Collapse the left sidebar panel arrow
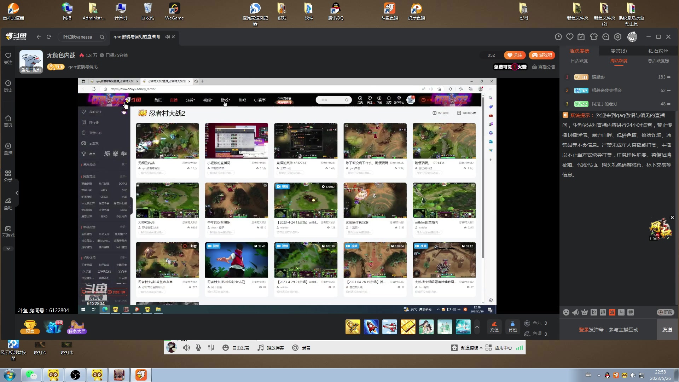The width and height of the screenshot is (679, 382). (17, 193)
